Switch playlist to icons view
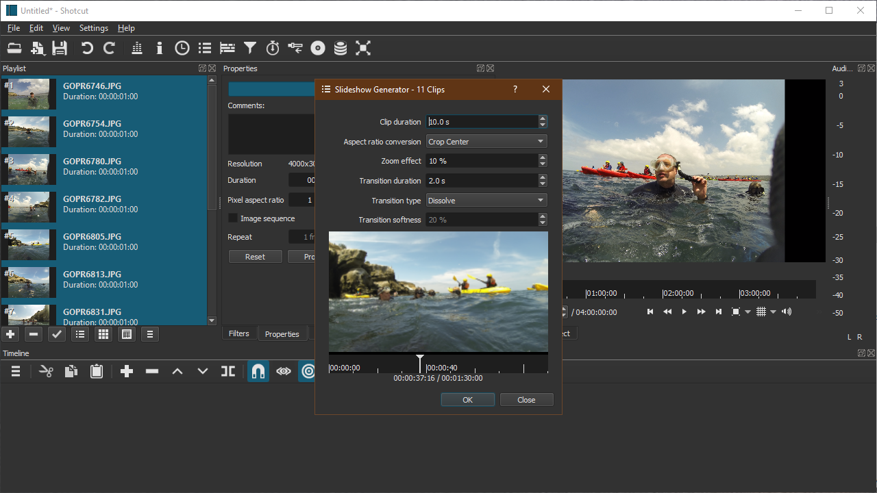877x493 pixels. (127, 334)
